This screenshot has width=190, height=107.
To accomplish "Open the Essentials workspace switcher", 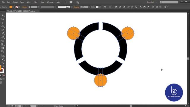I will (152, 2).
